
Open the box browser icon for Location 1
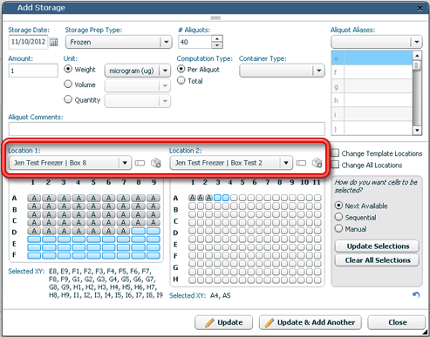156,163
